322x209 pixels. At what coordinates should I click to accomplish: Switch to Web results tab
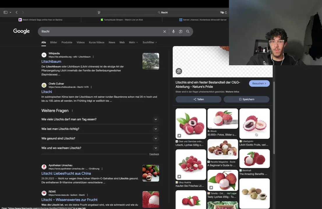pos(122,42)
